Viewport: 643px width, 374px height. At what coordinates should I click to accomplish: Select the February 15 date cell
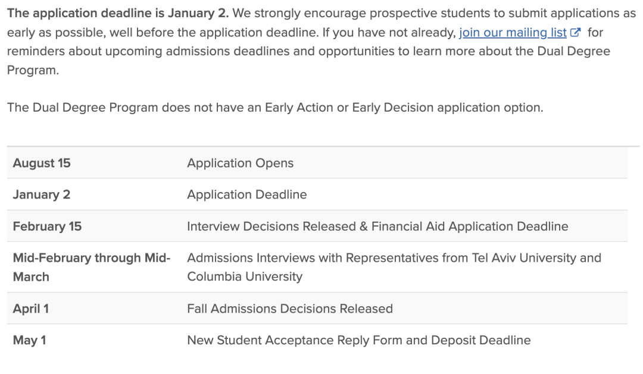tap(47, 227)
